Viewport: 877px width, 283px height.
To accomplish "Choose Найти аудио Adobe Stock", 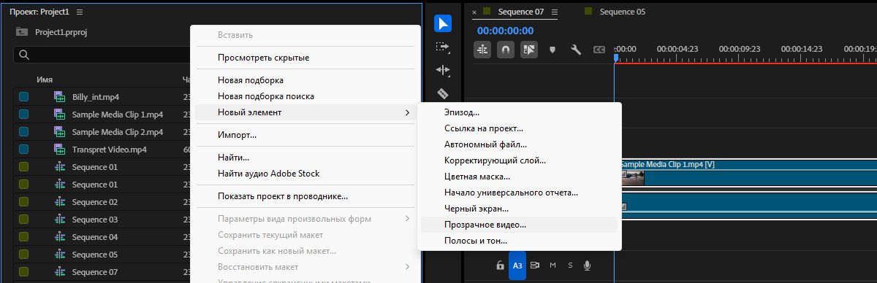I will 269,174.
